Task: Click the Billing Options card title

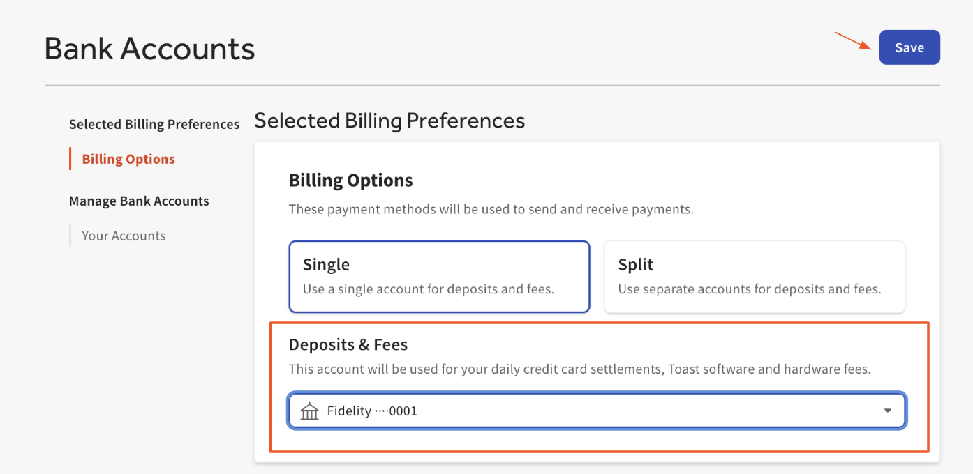Action: [351, 180]
